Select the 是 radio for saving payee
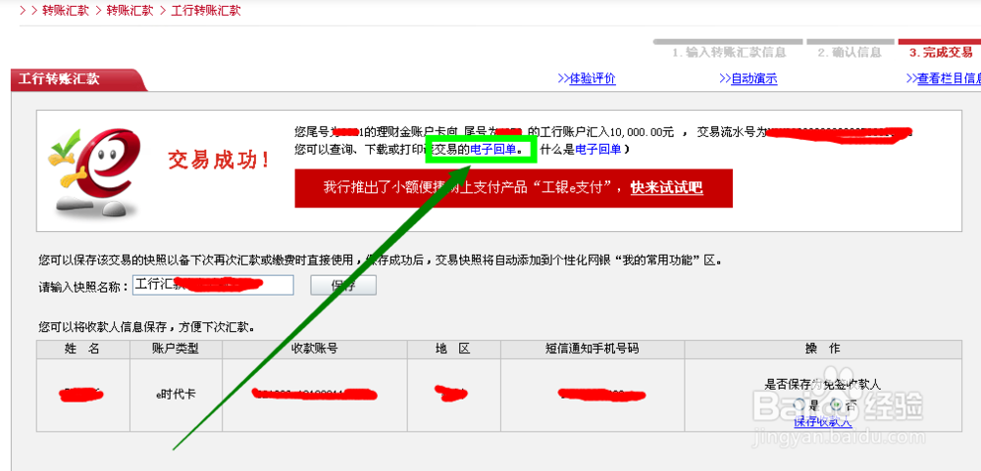This screenshot has height=471, width=981. (799, 404)
